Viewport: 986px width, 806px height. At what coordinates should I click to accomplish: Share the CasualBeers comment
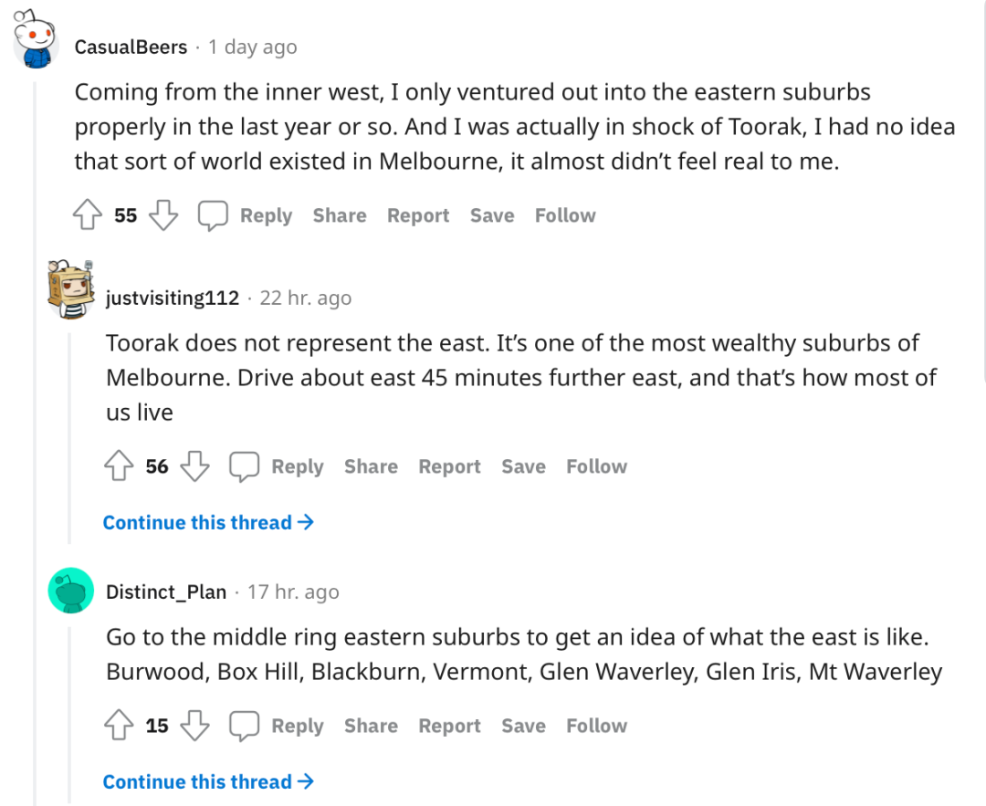pyautogui.click(x=340, y=215)
